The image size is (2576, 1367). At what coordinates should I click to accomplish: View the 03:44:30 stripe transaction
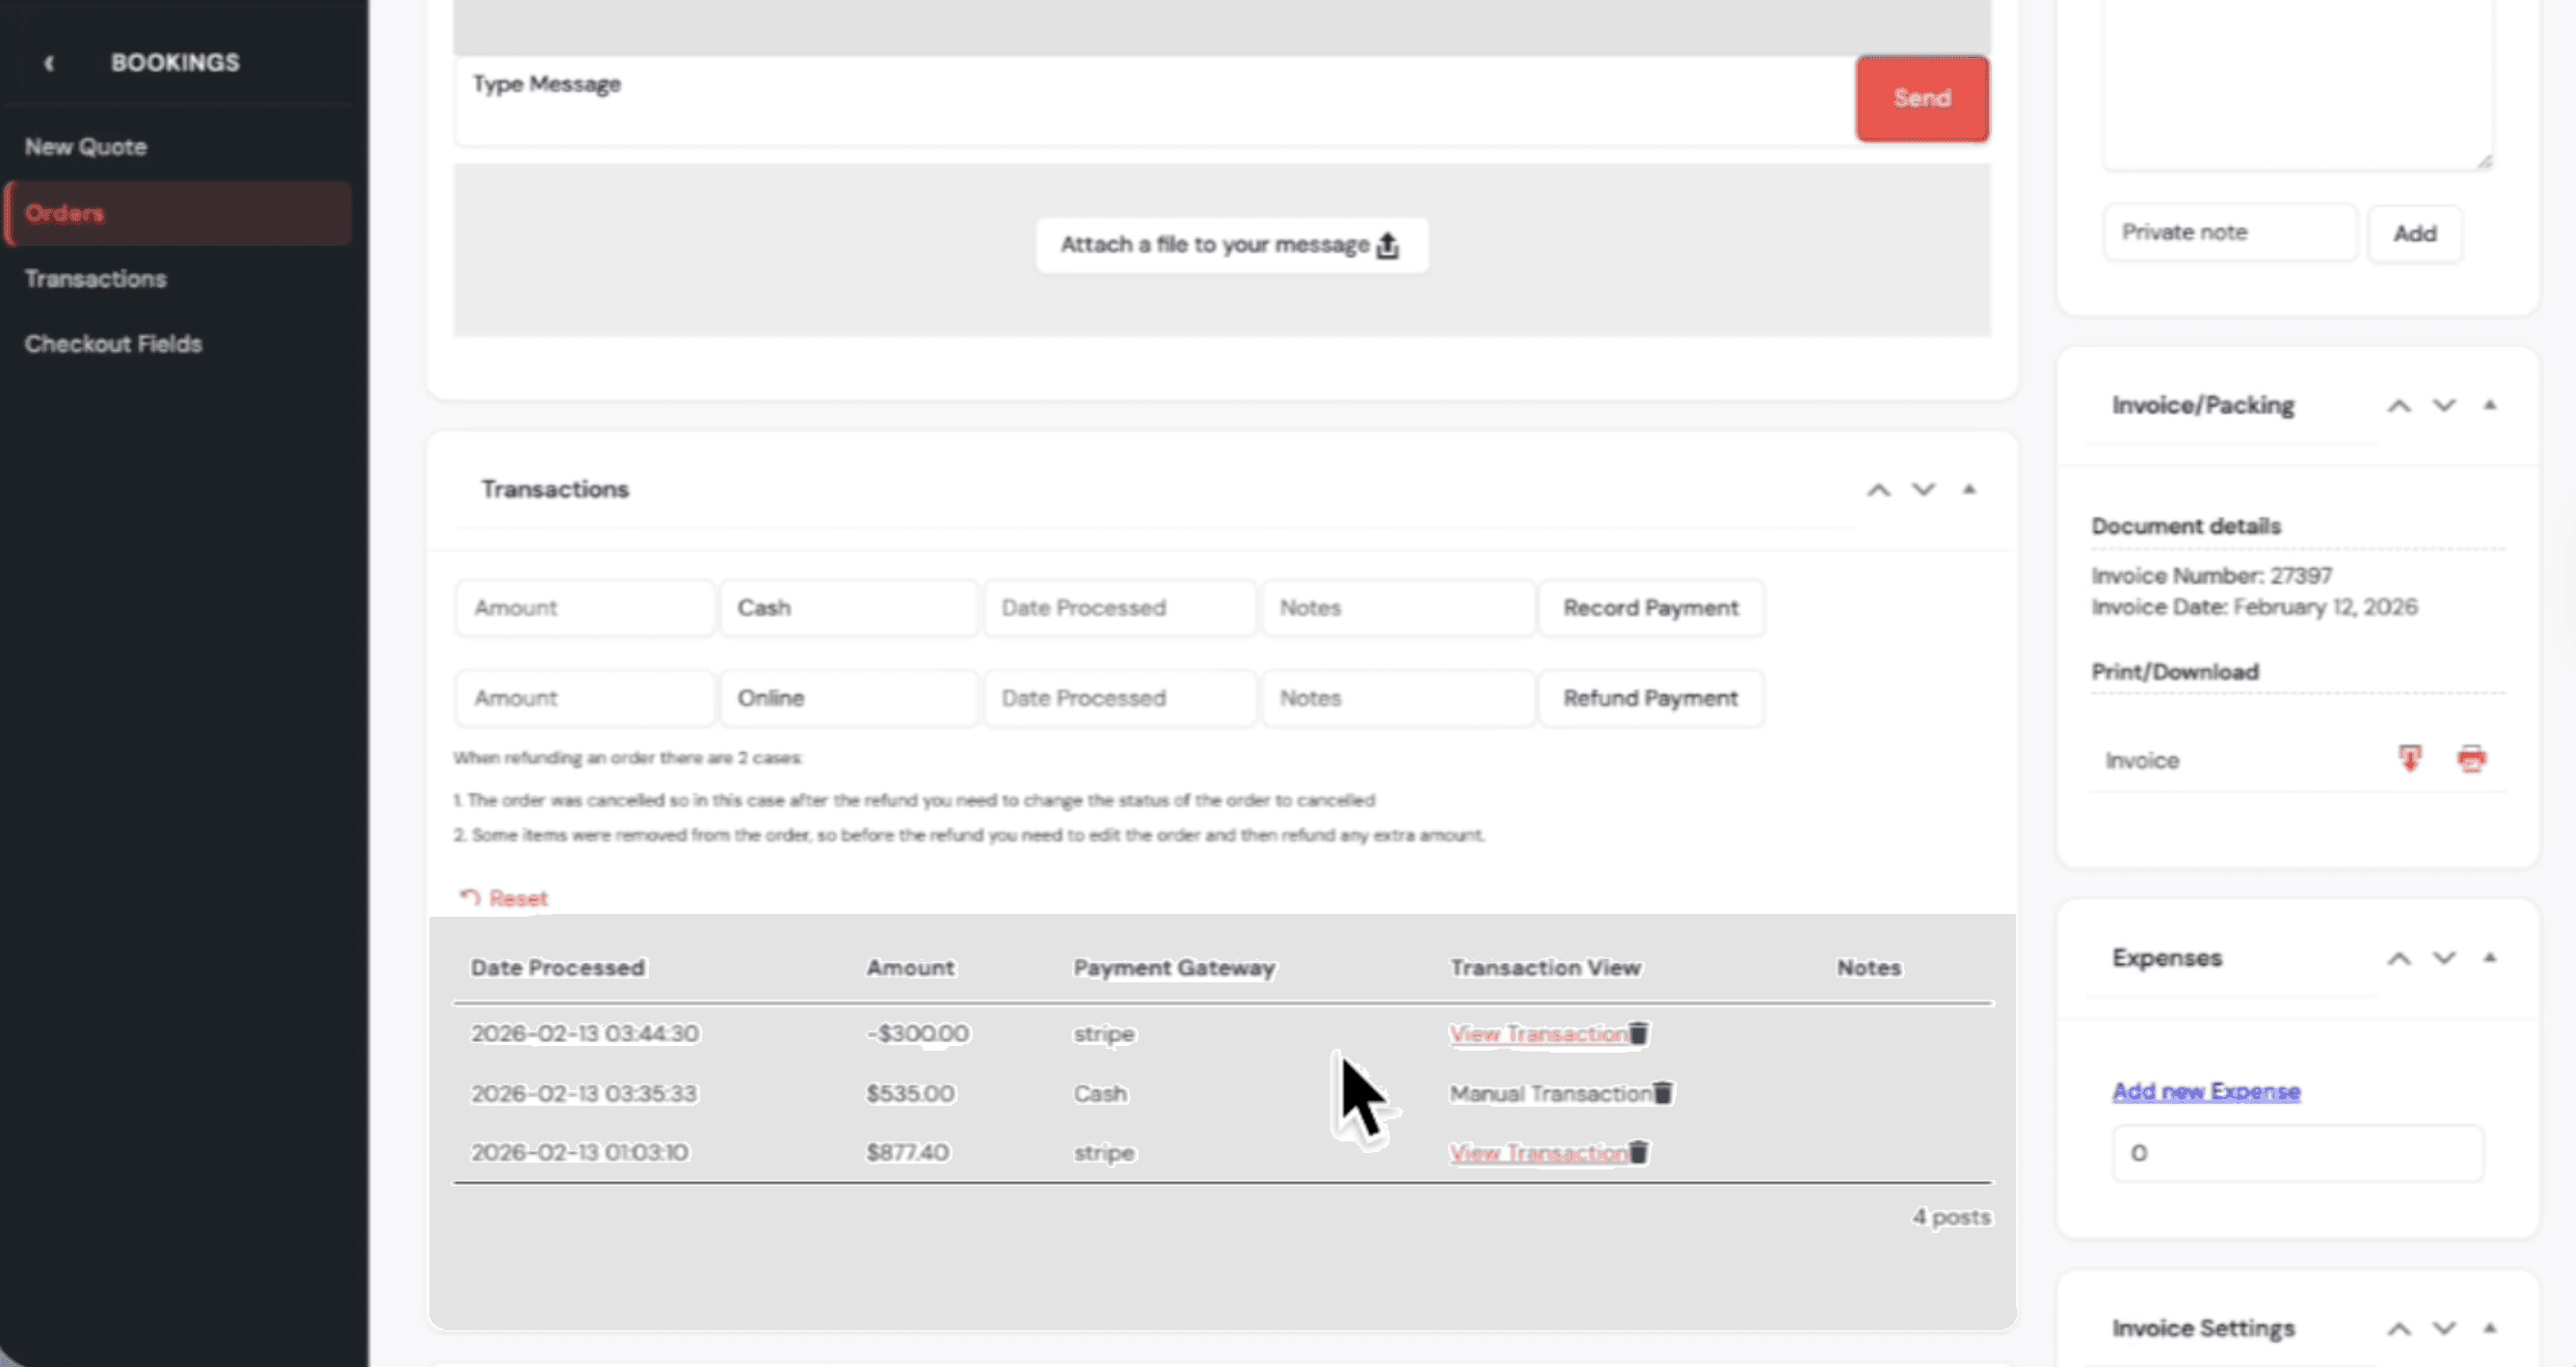[1538, 1034]
